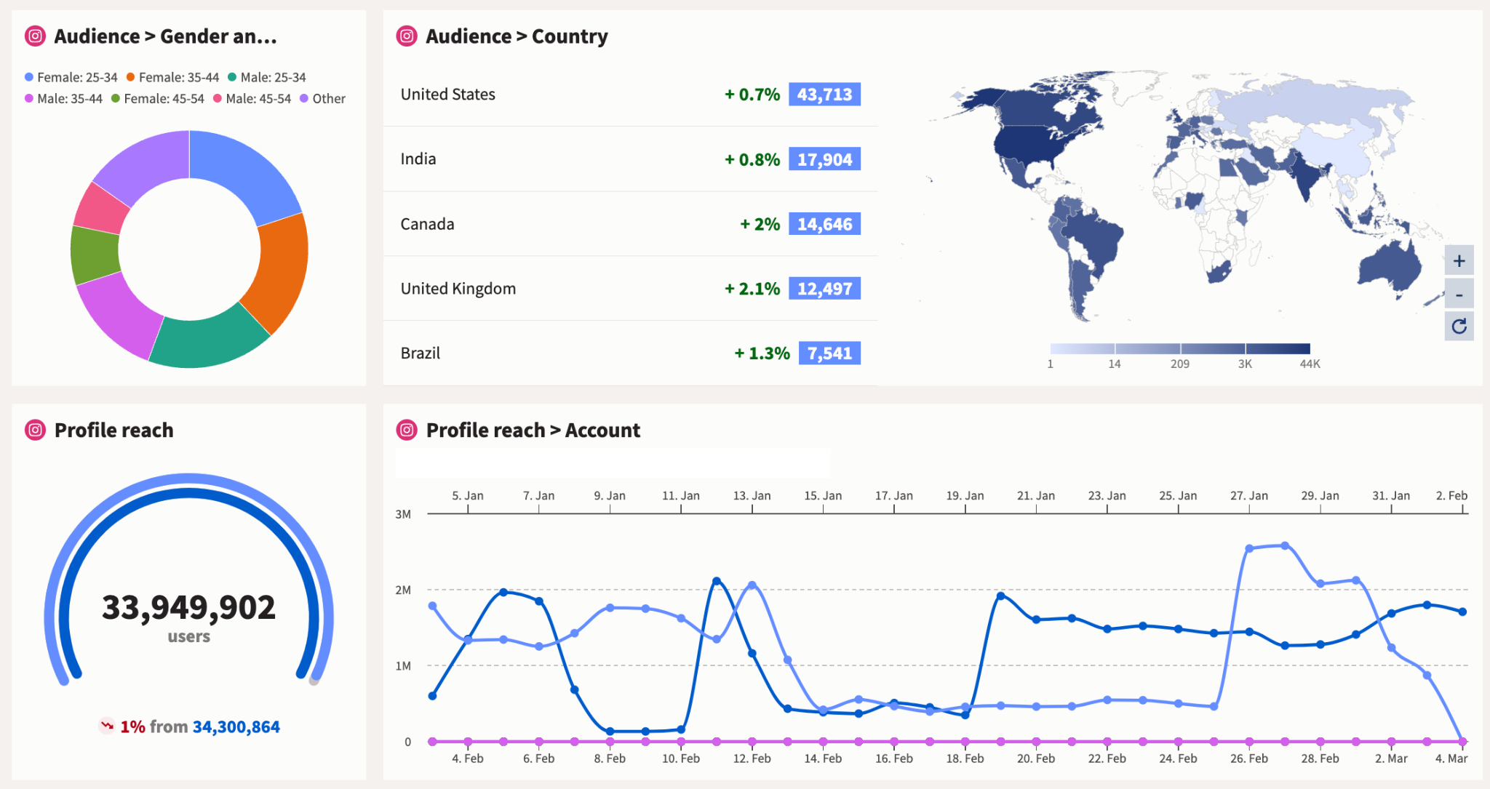Click the 34,300,864 previous value link
This screenshot has height=789, width=1490.
236,725
